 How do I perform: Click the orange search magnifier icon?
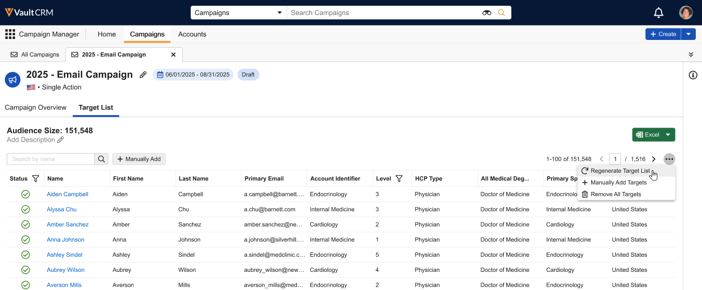coord(501,12)
